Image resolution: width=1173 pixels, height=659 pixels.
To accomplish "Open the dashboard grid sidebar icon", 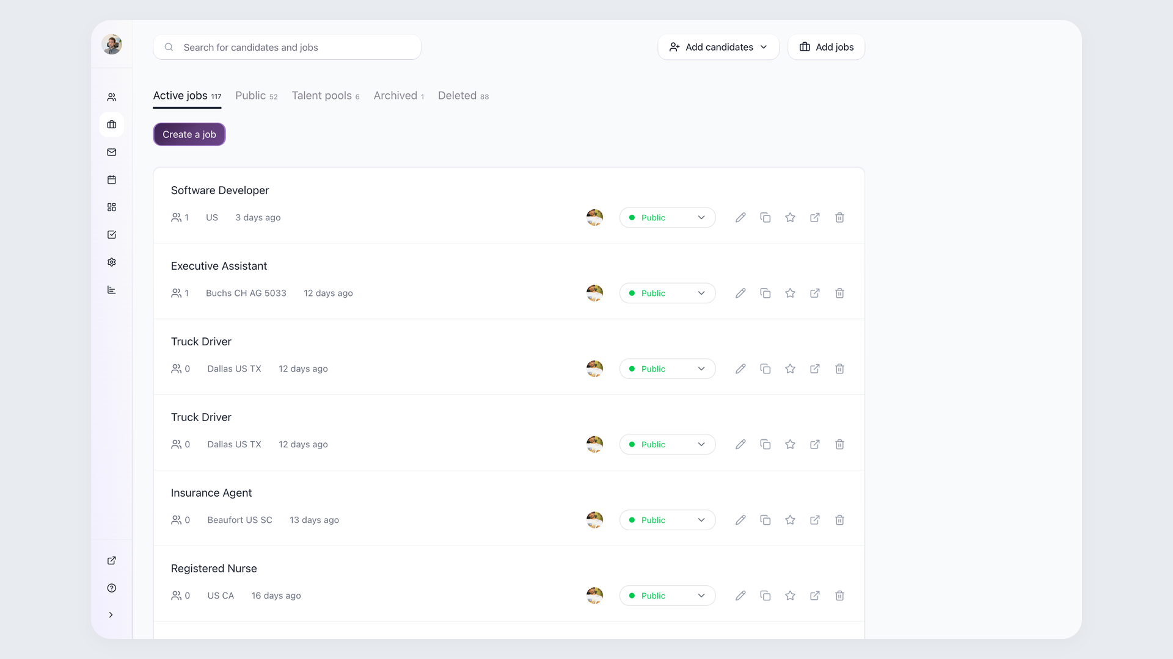I will pos(111,207).
